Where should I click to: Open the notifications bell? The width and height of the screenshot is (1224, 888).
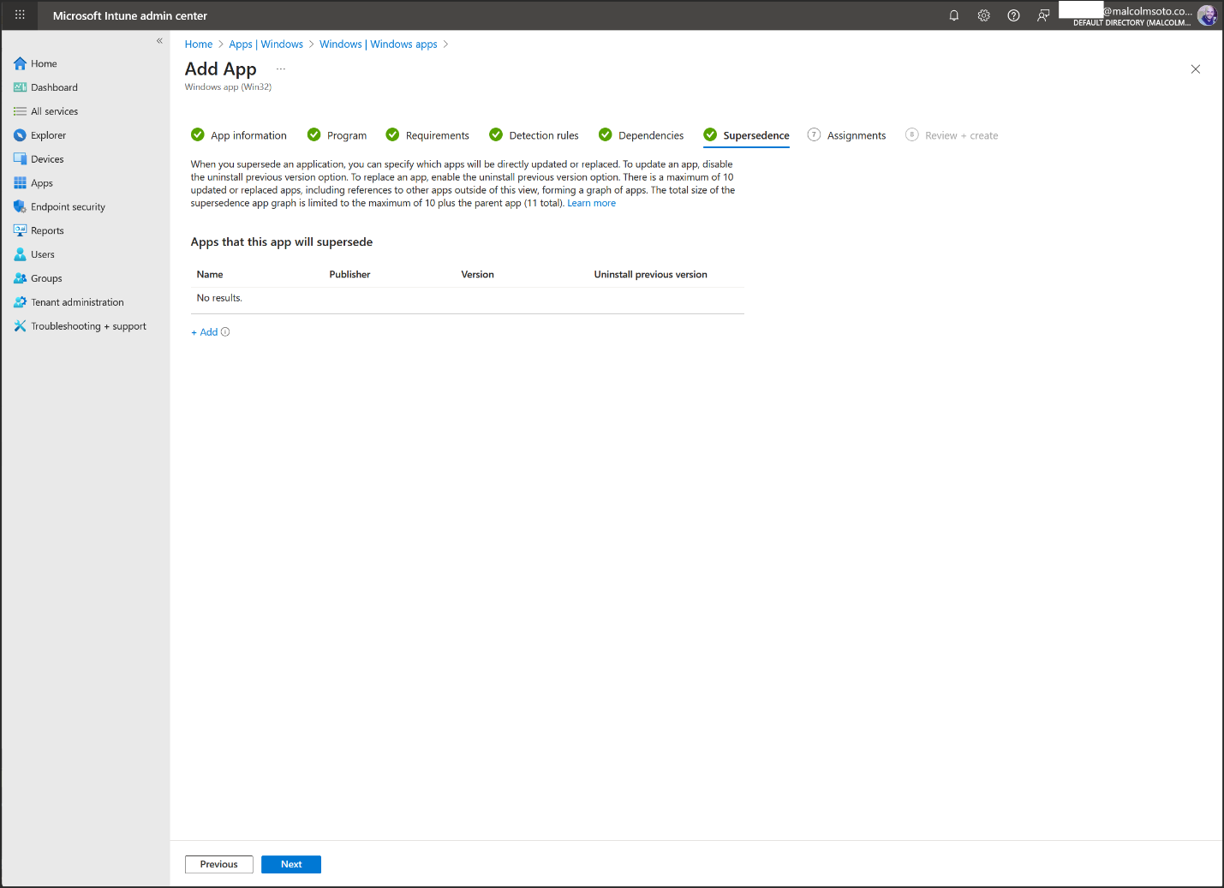tap(953, 15)
